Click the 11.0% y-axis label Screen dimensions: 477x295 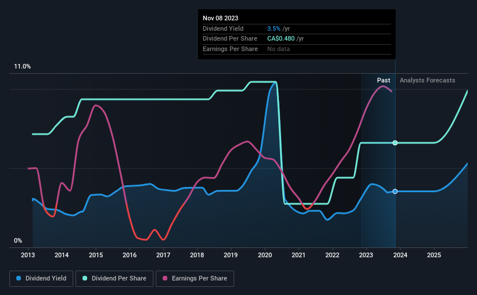23,67
